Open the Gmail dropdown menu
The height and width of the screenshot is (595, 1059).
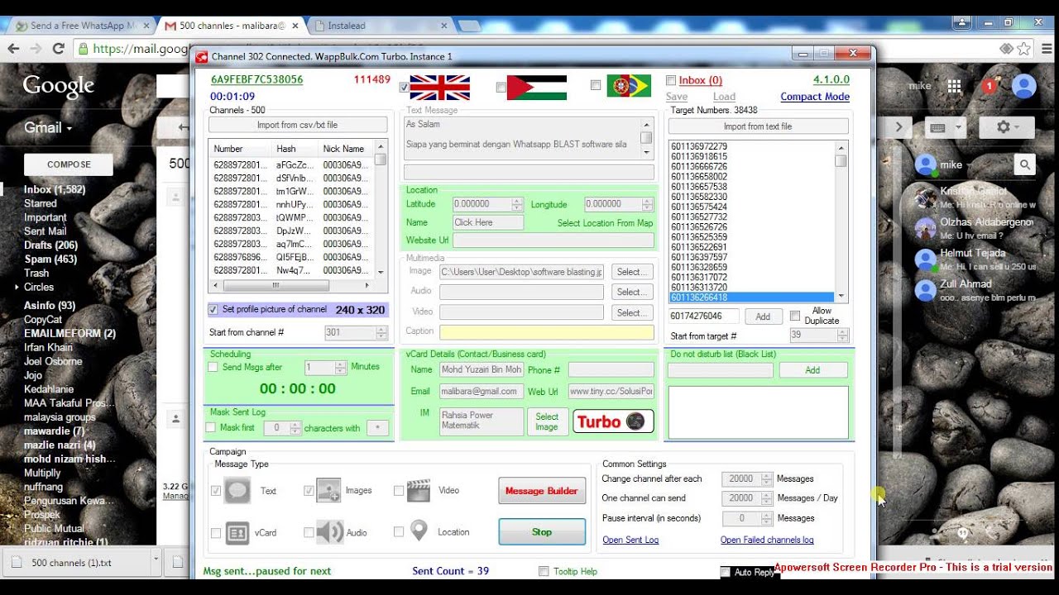coord(48,128)
